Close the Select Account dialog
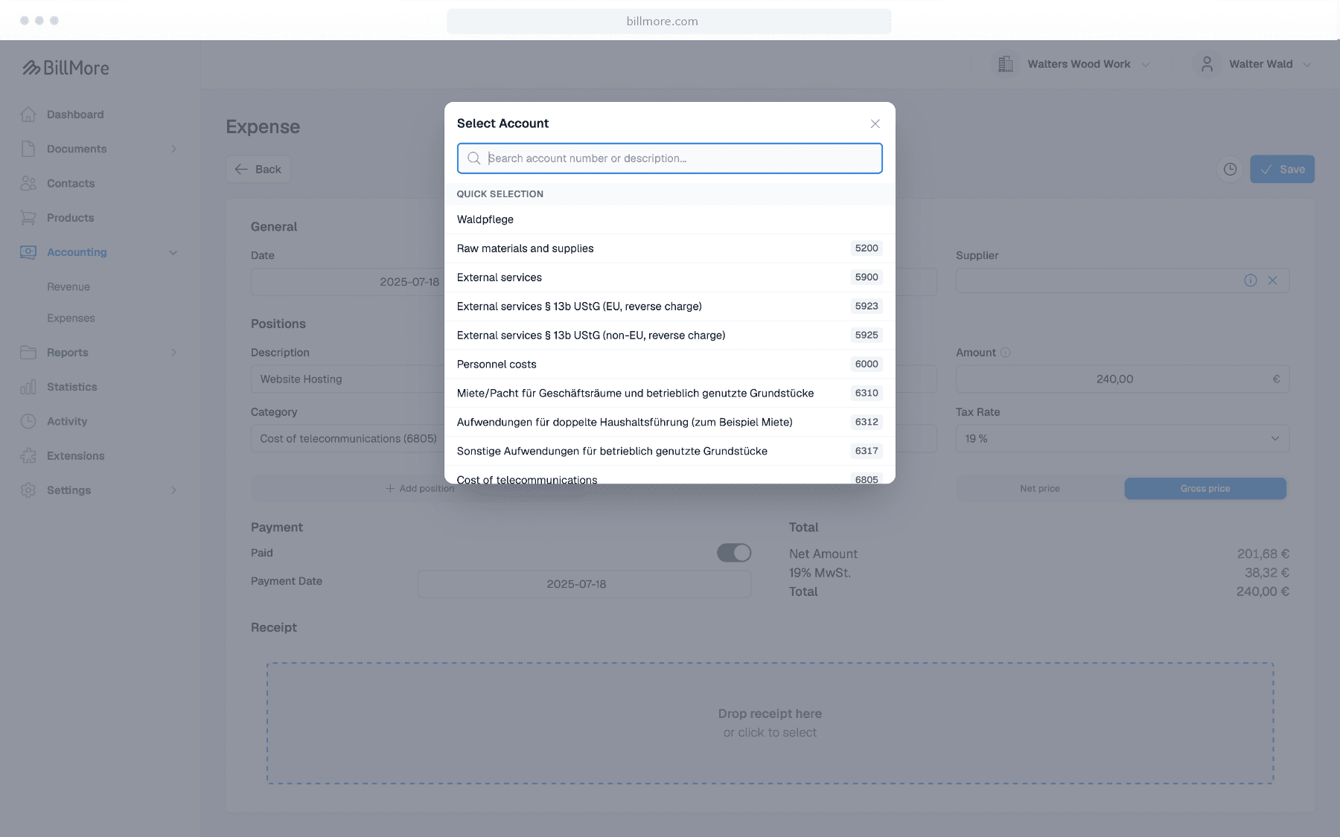Image resolution: width=1340 pixels, height=837 pixels. (875, 124)
